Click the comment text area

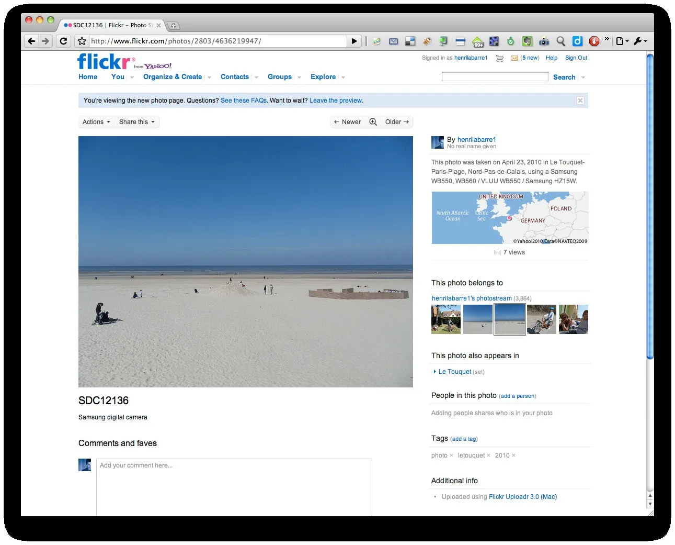point(234,487)
